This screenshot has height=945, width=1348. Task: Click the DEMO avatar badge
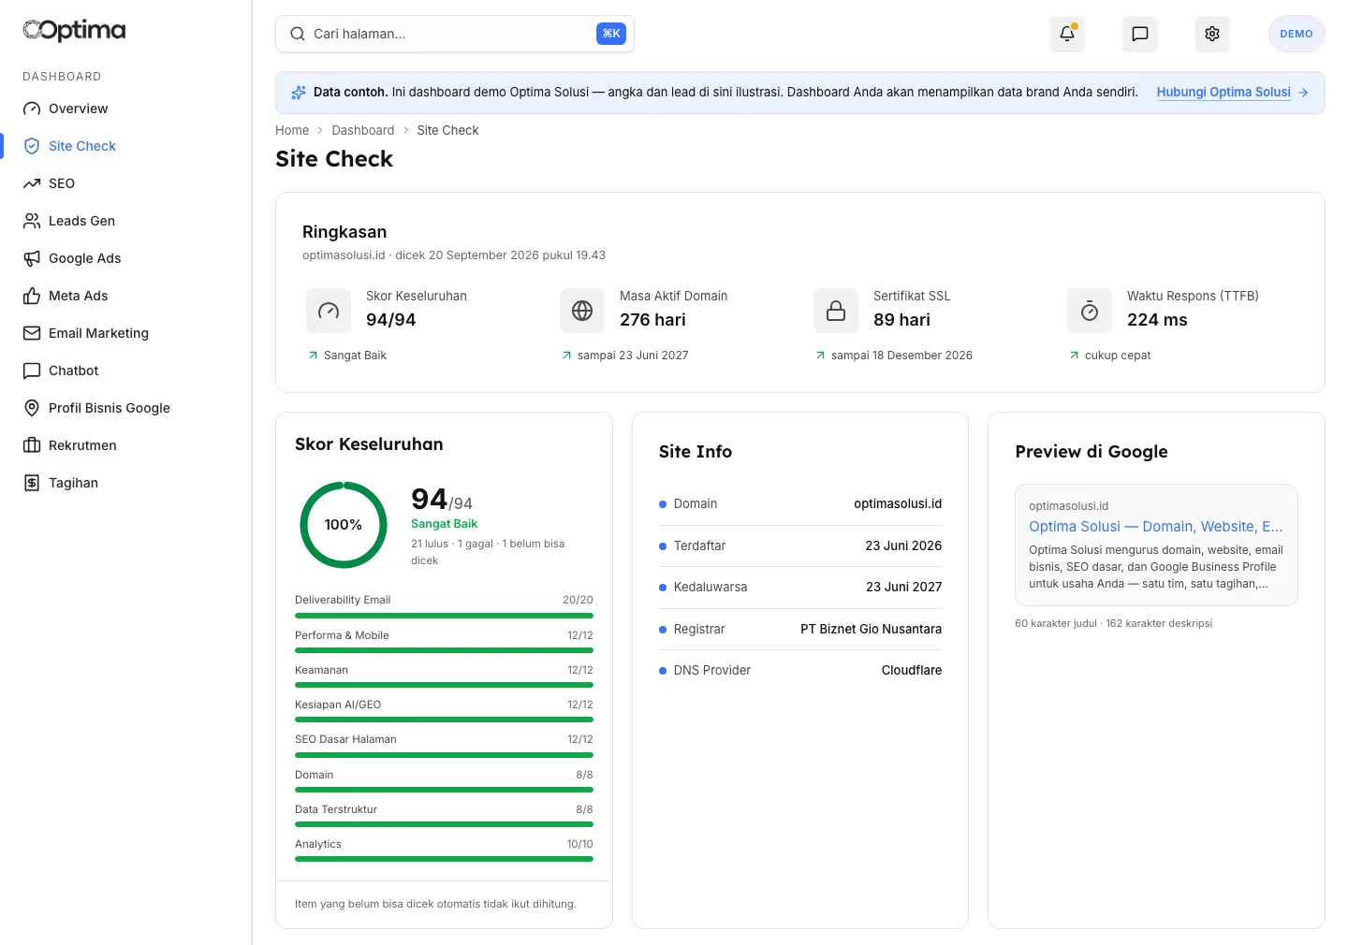(x=1297, y=34)
